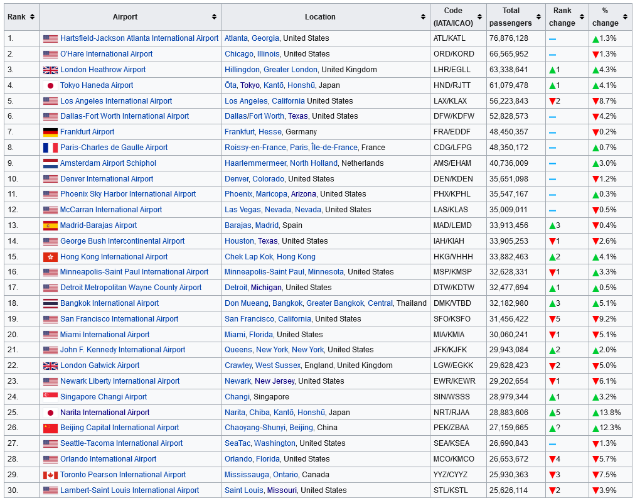Select passenger count 48,350,172
The height and width of the screenshot is (503, 635).
tap(509, 148)
